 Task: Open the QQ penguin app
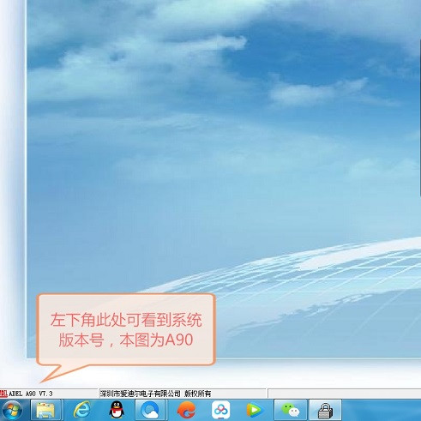click(x=117, y=410)
